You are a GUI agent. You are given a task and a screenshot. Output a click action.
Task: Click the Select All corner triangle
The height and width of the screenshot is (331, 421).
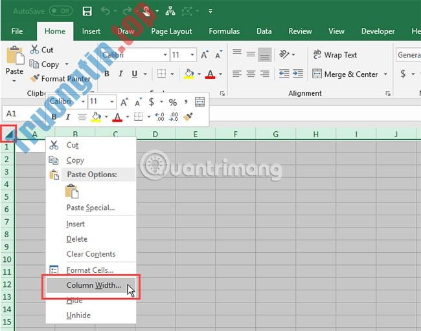point(9,134)
